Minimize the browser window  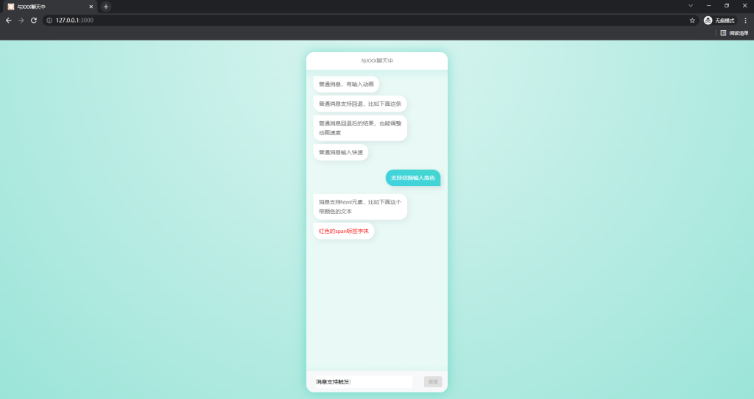coord(709,6)
